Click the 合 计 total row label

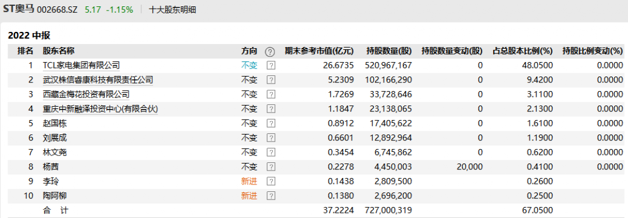pos(55,210)
